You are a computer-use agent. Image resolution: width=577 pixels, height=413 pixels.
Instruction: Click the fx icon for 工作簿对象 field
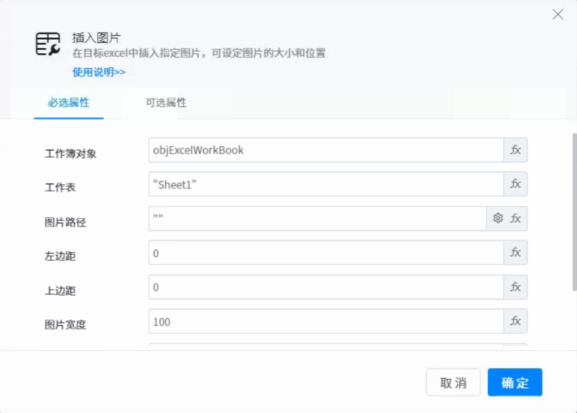(515, 150)
